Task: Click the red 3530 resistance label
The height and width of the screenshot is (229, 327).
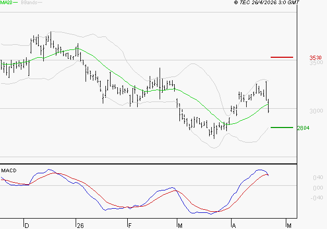Action: point(316,57)
